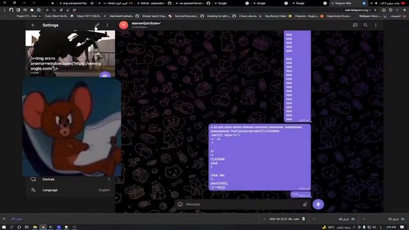Click the taskbar clock showing 3:35 AM
The height and width of the screenshot is (230, 409).
tap(391, 227)
